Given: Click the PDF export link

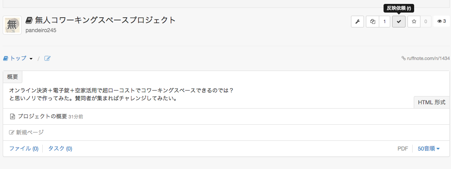Looking at the screenshot, I should [403, 149].
